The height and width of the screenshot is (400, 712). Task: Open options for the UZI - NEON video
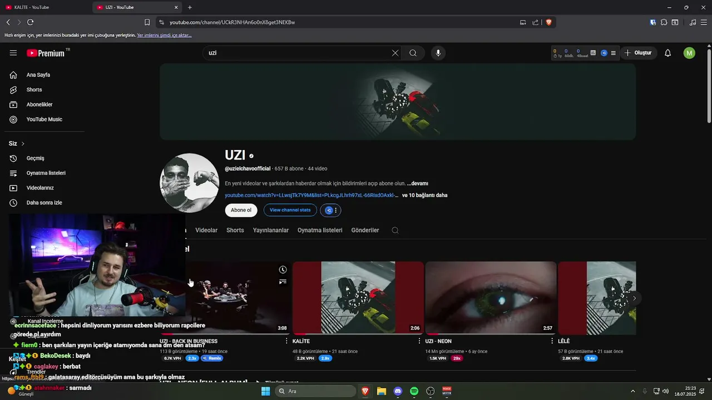tap(552, 341)
